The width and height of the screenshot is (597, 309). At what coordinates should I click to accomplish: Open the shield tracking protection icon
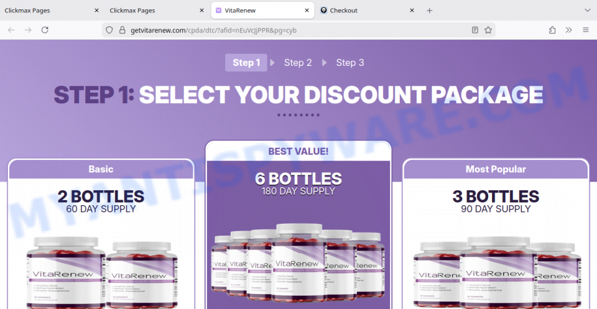[109, 30]
